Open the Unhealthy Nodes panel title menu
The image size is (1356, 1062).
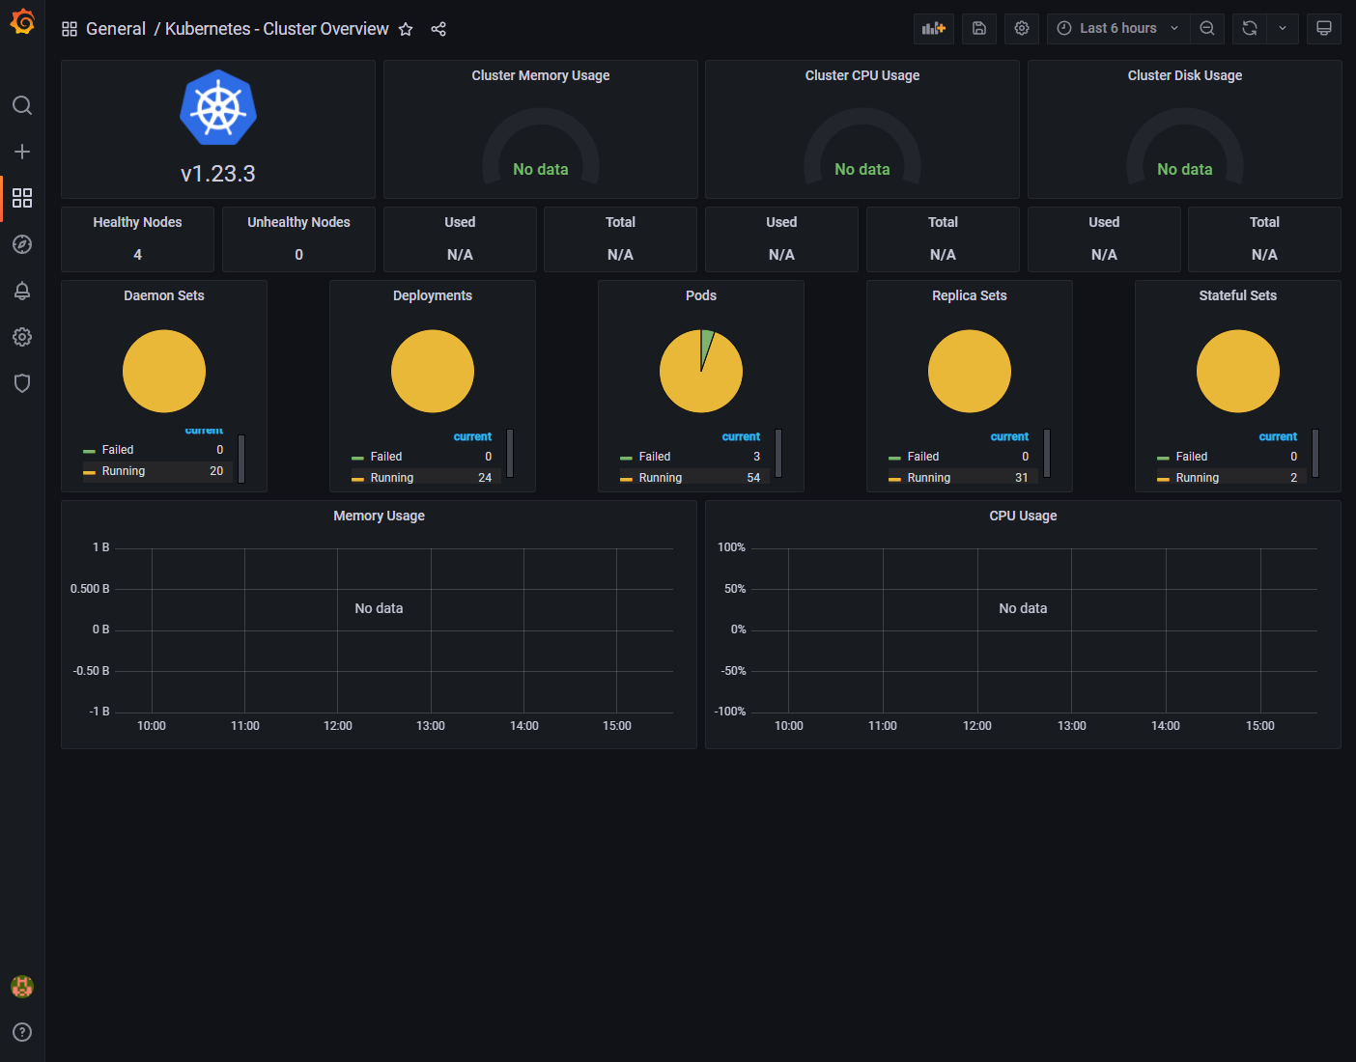pyautogui.click(x=298, y=222)
